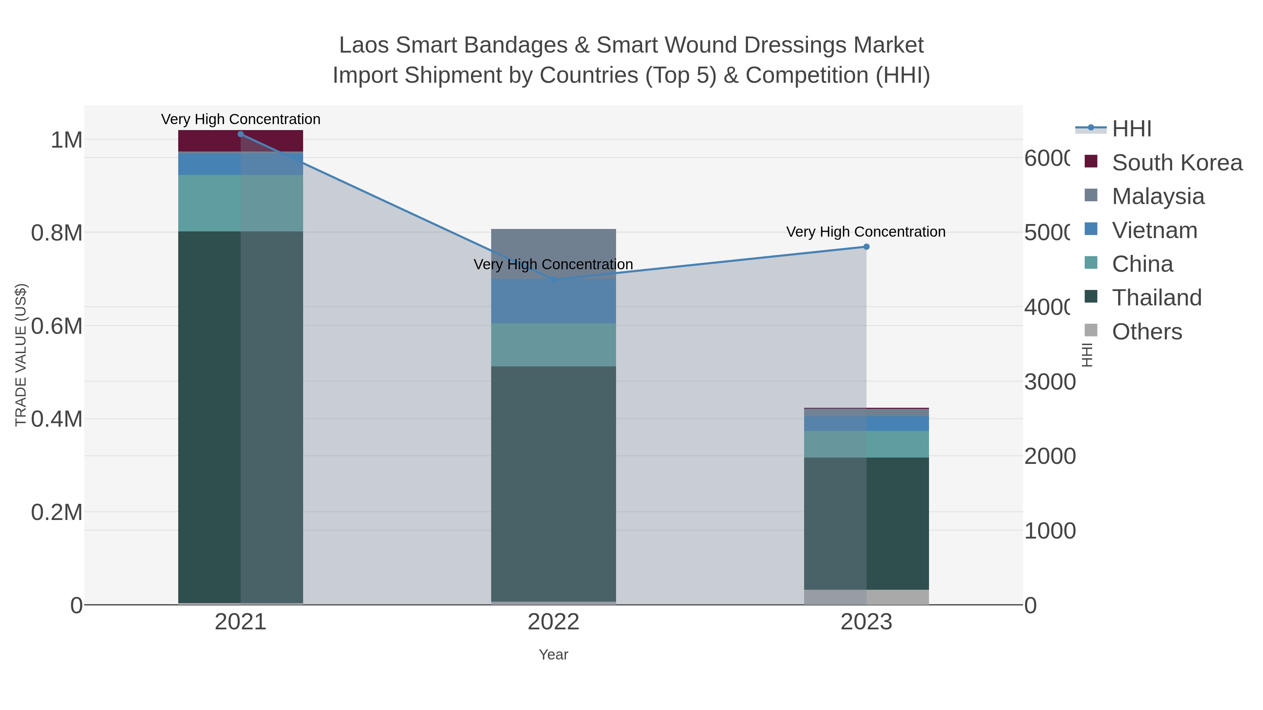Image resolution: width=1263 pixels, height=710 pixels.
Task: Click the '1000' right HHI axis tick
Action: click(x=1050, y=531)
